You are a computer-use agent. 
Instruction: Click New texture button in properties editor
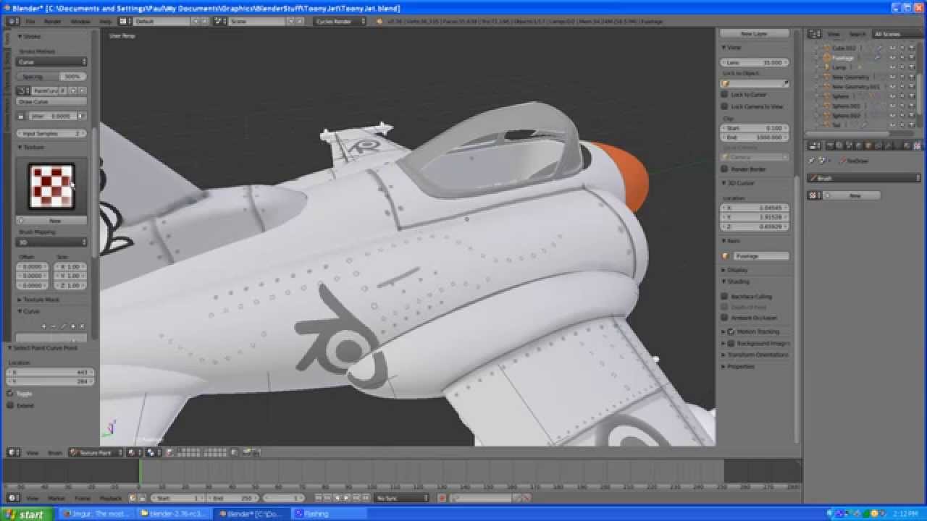pyautogui.click(x=854, y=195)
